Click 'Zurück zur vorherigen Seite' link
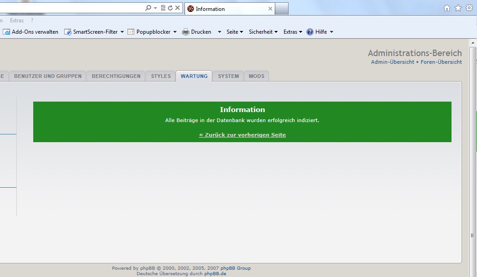 242,135
